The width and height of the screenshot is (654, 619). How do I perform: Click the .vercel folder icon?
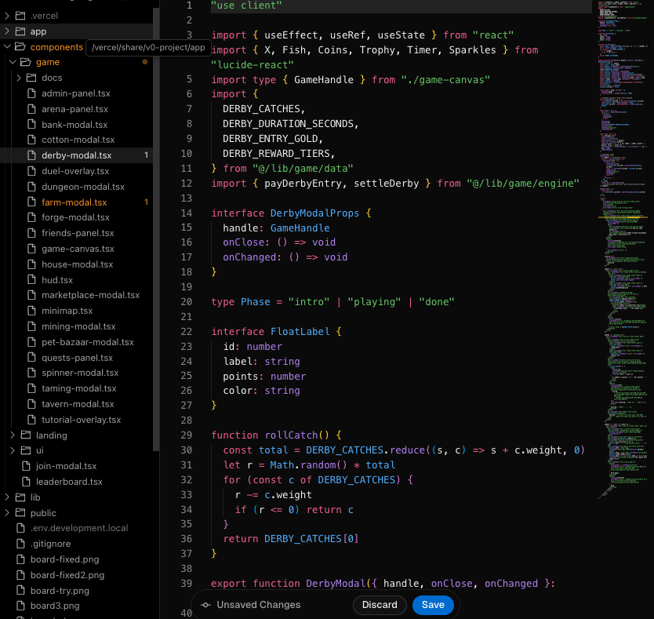[20, 16]
